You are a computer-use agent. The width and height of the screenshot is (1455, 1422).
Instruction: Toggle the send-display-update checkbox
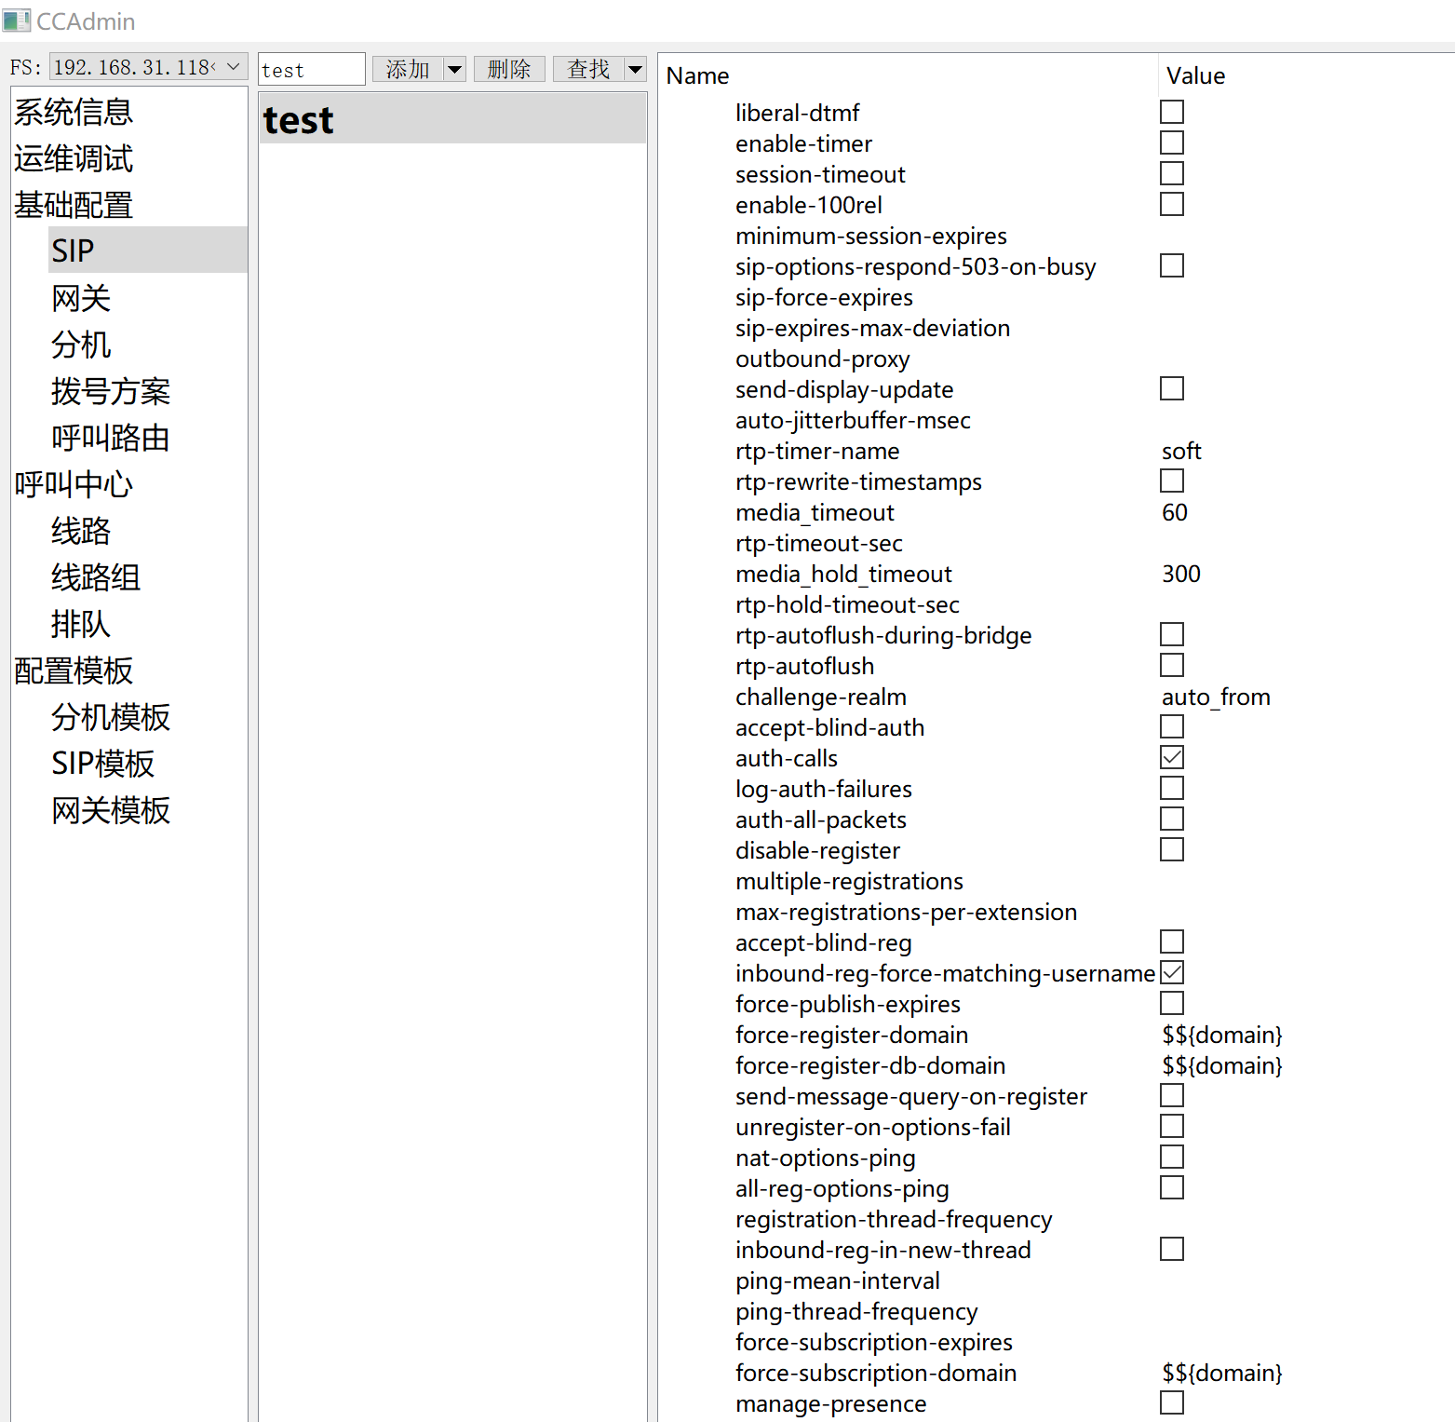(1172, 388)
